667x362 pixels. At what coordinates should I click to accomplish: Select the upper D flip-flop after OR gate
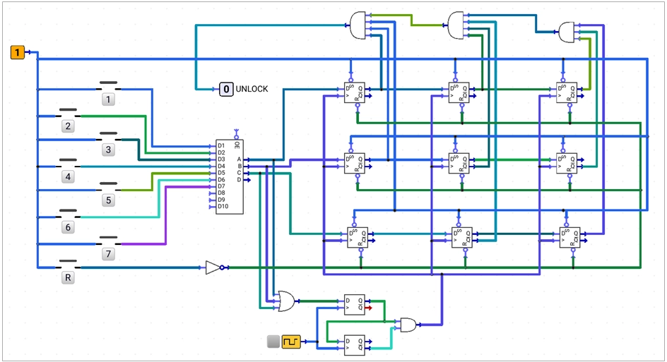[355, 304]
